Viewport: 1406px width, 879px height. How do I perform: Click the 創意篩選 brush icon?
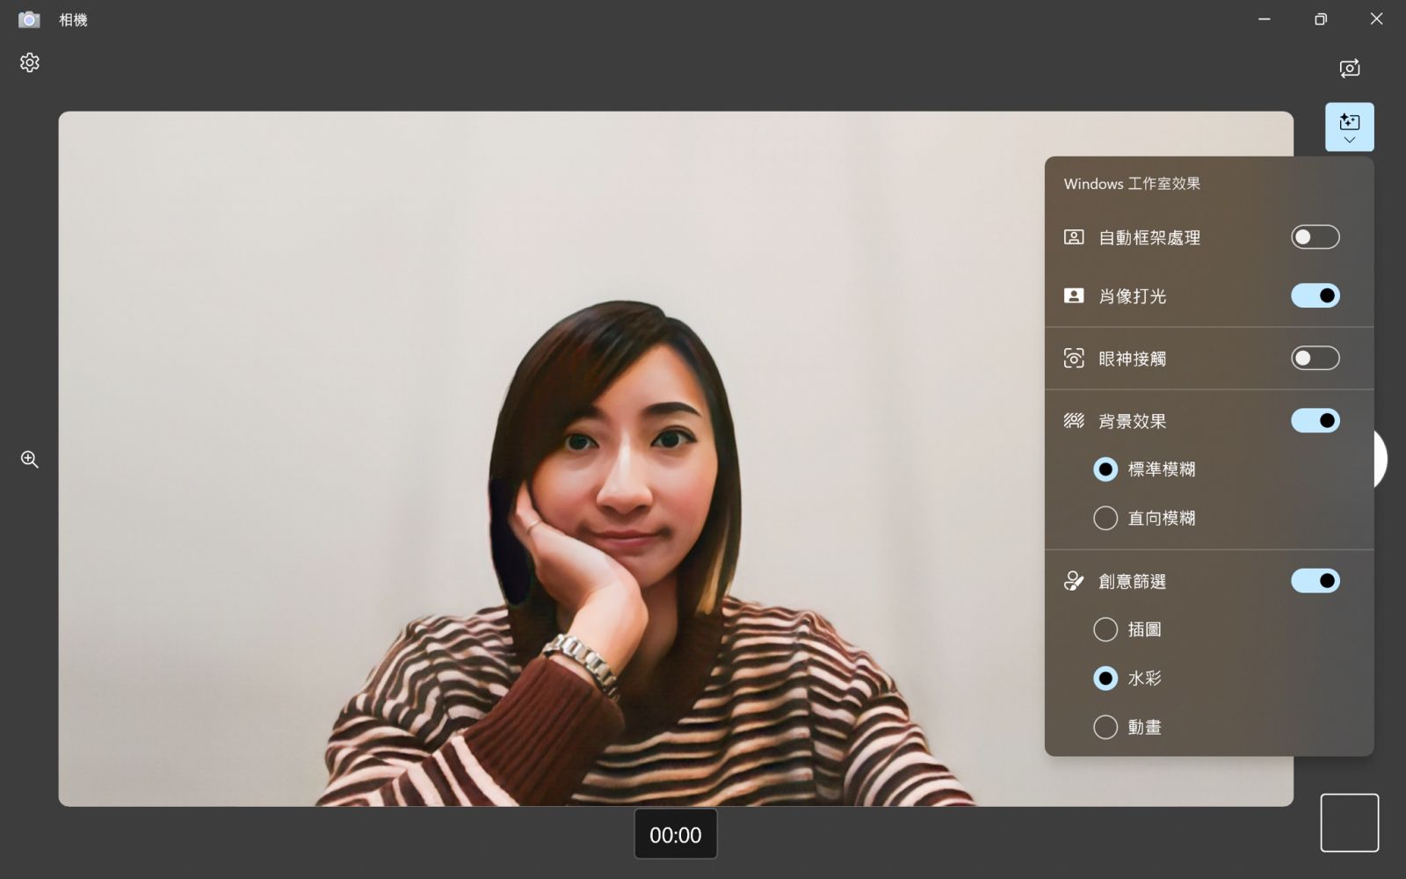(1074, 580)
